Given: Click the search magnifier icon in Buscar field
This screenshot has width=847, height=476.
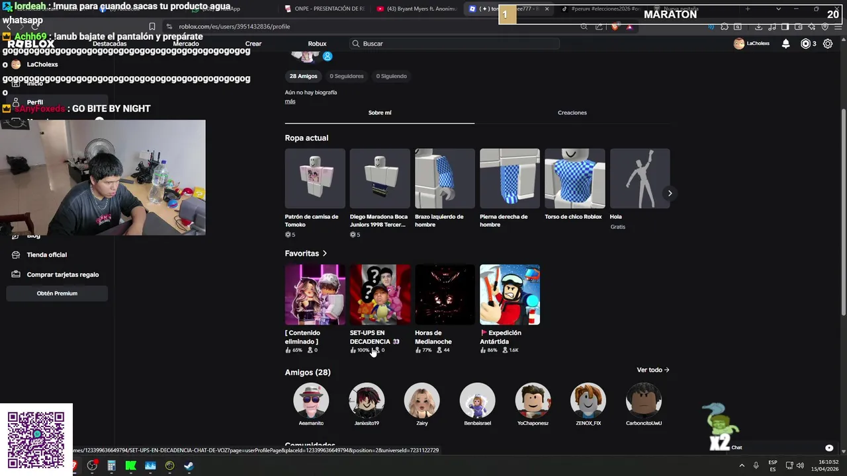Looking at the screenshot, I should pyautogui.click(x=356, y=44).
